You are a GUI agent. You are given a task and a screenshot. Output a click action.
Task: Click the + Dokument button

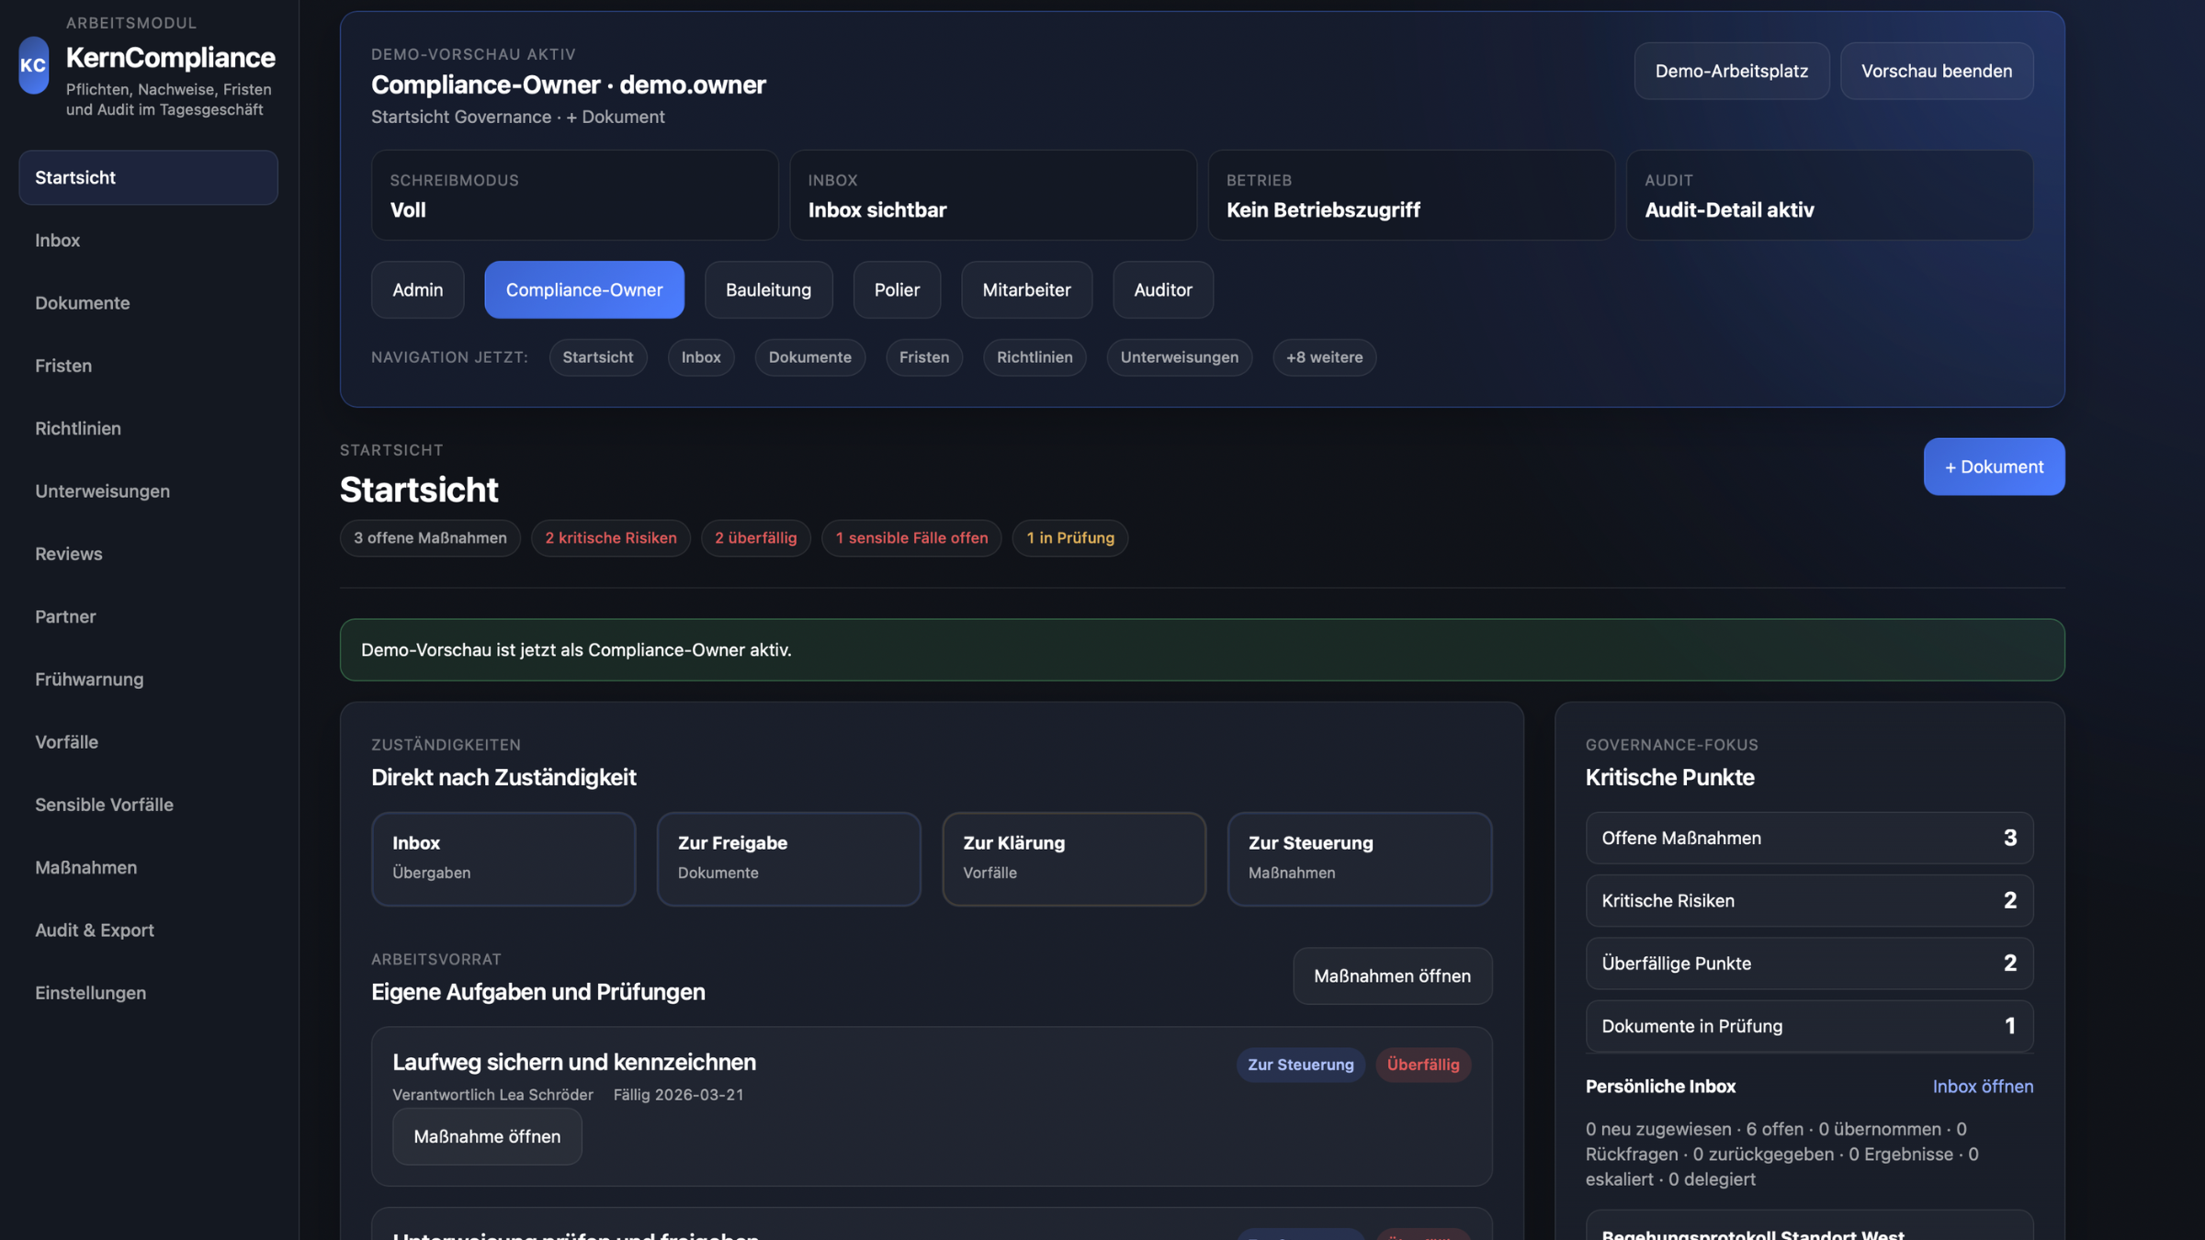pos(1994,467)
